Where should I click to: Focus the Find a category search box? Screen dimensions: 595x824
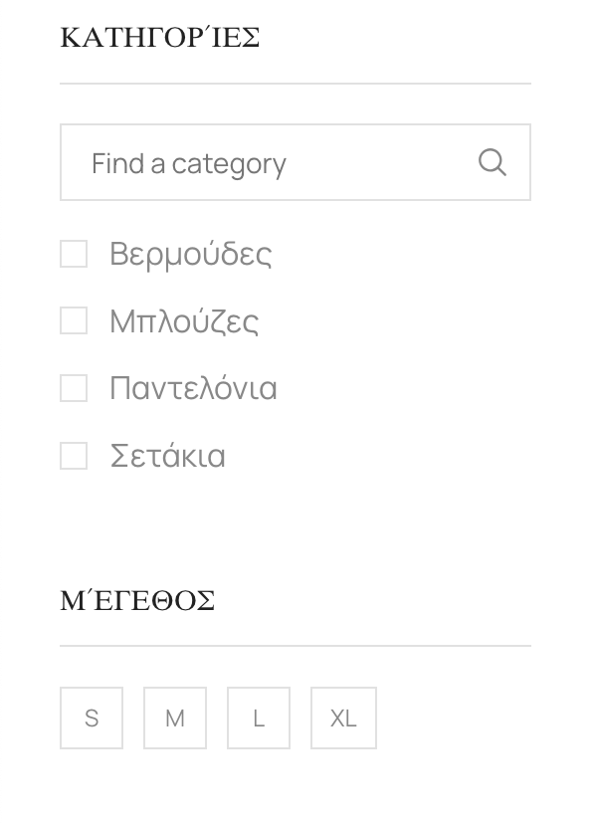point(296,162)
